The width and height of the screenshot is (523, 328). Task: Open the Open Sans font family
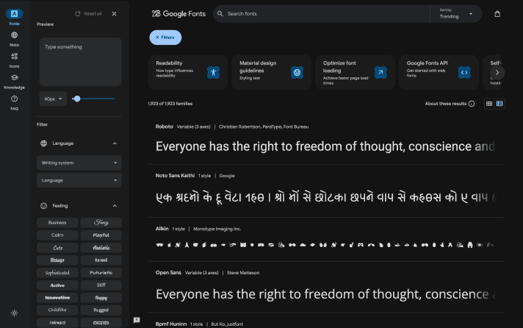(x=168, y=273)
